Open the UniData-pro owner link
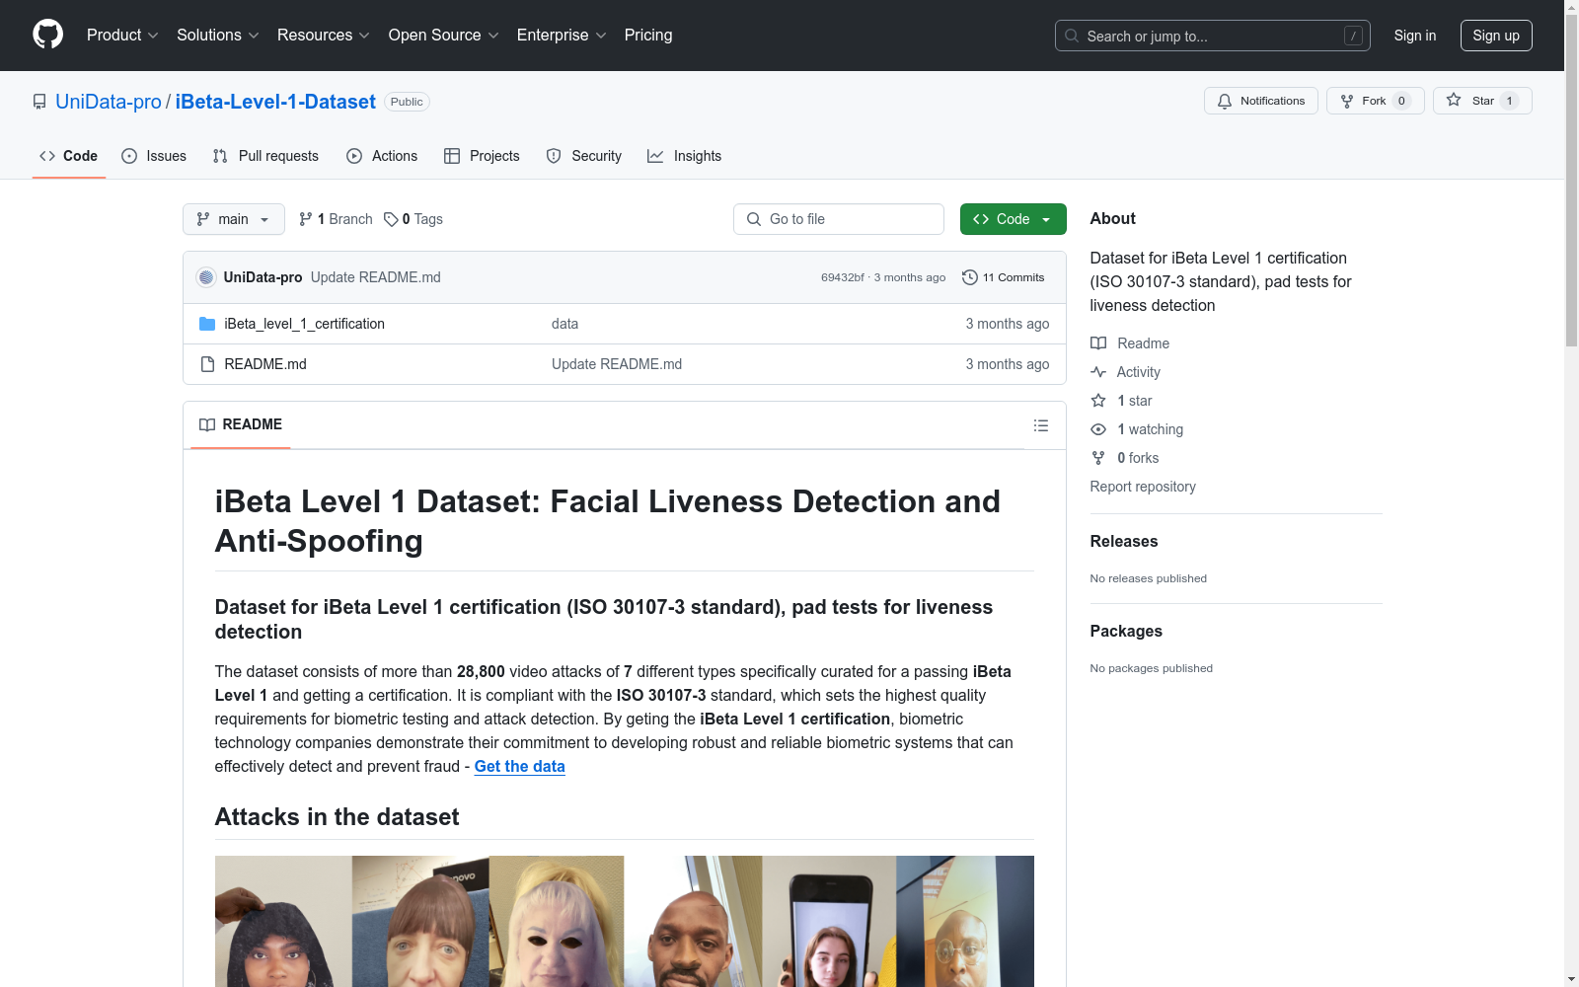This screenshot has width=1579, height=987. 109,102
